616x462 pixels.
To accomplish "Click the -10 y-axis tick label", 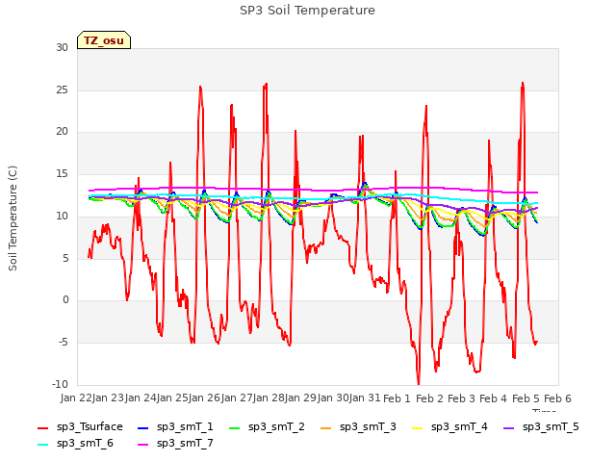I will coord(60,384).
